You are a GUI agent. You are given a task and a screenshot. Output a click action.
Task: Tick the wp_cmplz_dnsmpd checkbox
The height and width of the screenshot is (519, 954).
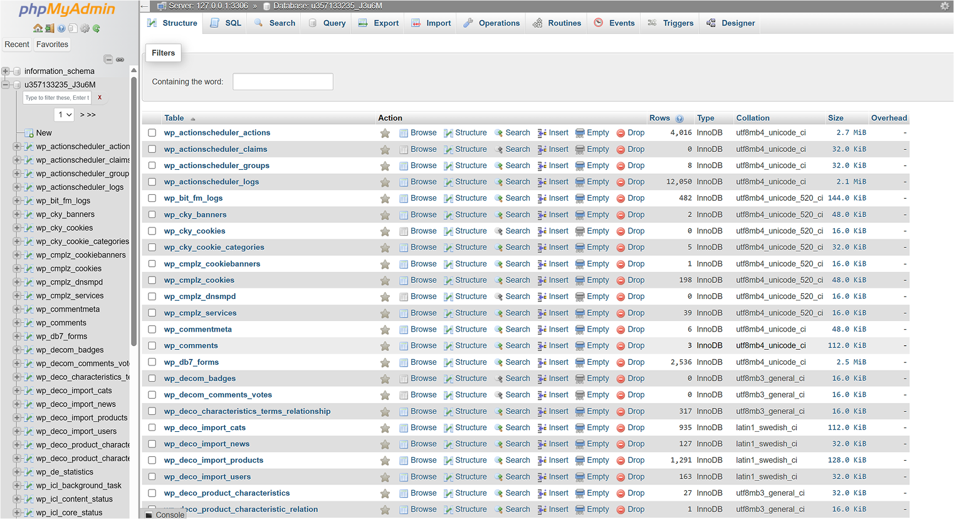[152, 296]
